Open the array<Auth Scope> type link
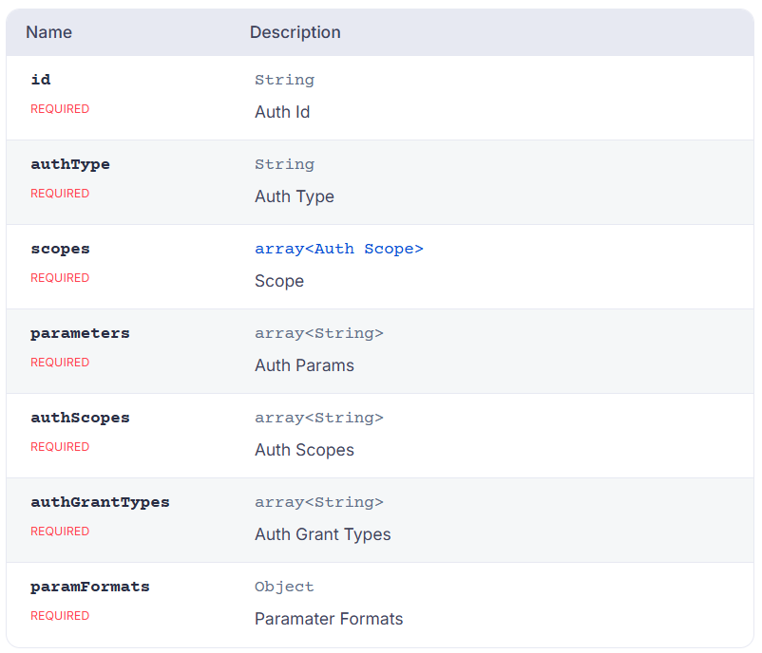The width and height of the screenshot is (762, 653). coord(338,249)
